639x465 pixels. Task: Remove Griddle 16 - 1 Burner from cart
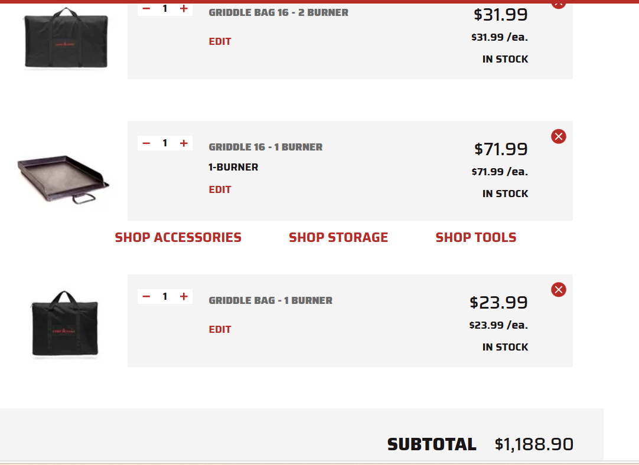click(x=558, y=136)
